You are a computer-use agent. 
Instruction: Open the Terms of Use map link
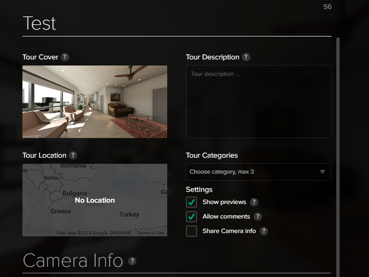click(x=150, y=233)
